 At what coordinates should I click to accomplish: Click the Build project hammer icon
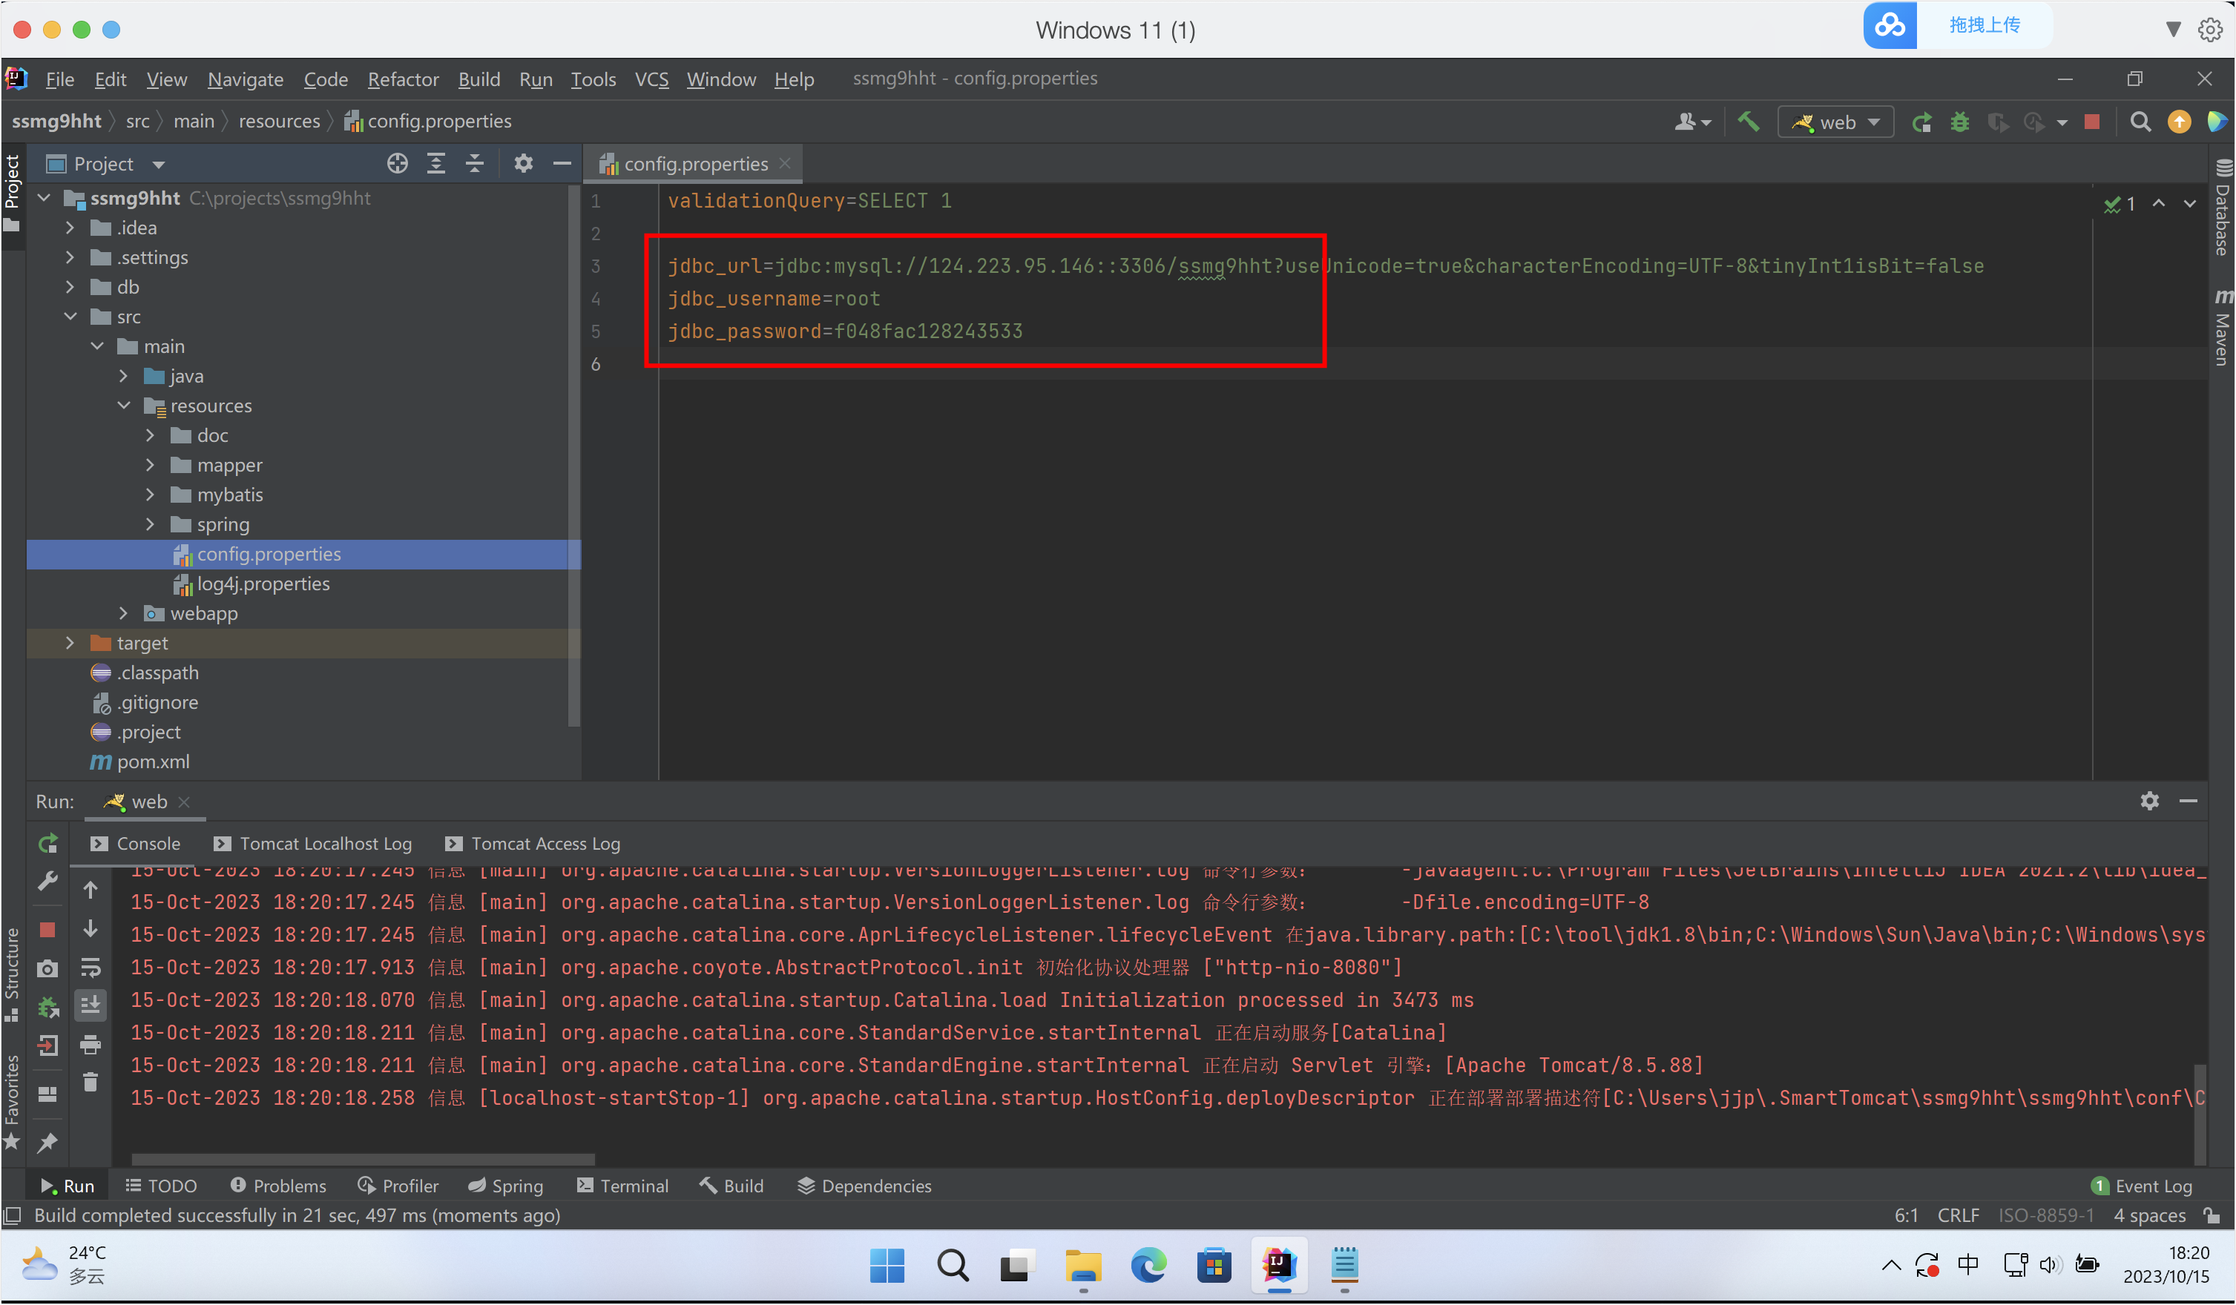point(1748,122)
